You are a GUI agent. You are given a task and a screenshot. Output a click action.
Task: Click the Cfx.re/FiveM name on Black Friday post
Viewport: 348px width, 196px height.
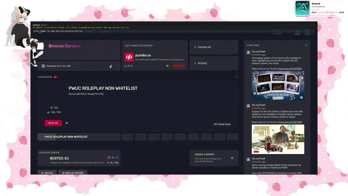pyautogui.click(x=258, y=158)
